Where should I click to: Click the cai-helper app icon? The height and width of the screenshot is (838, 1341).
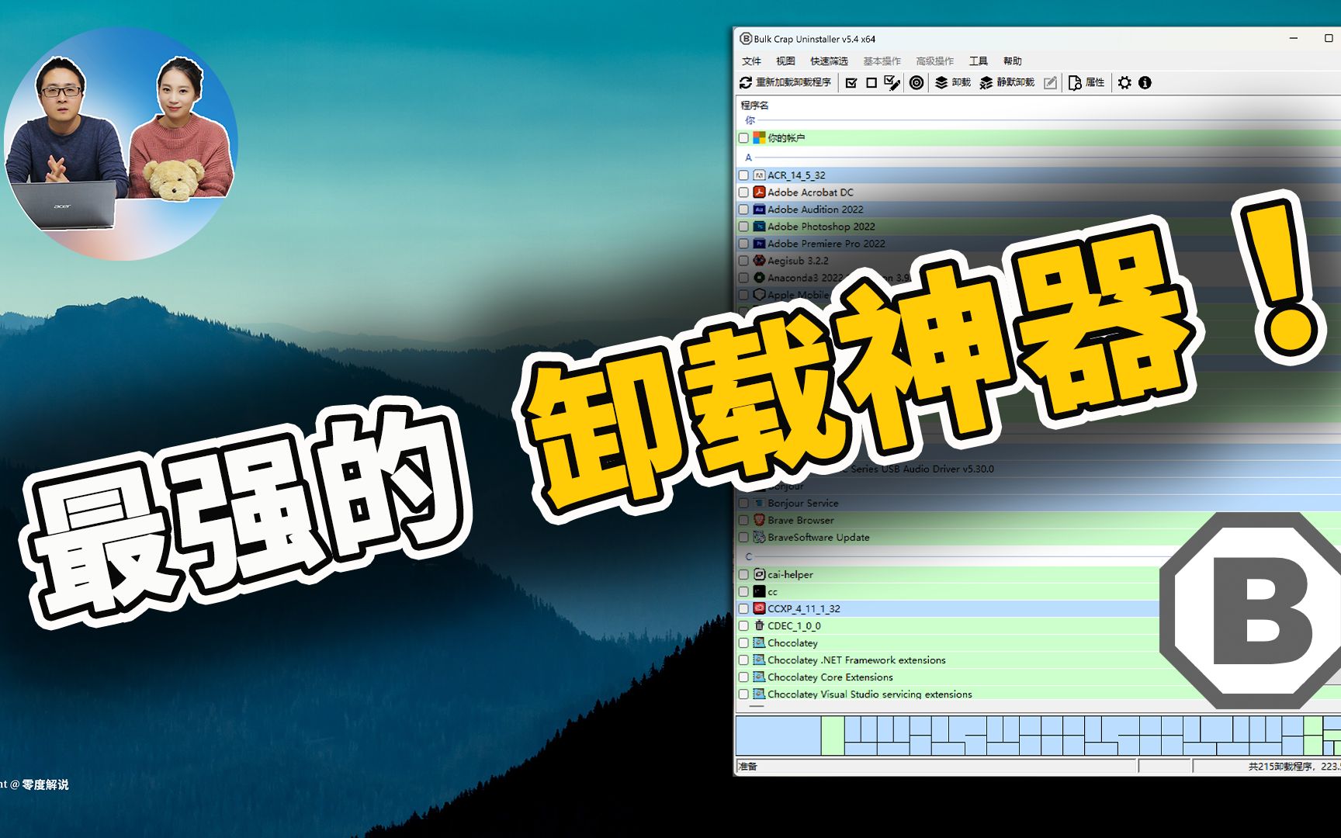point(759,574)
